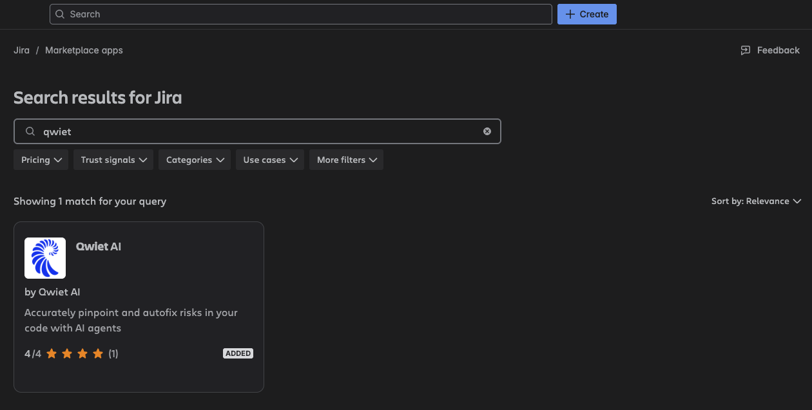Click the Qwiet AI description text
812x410 pixels.
click(131, 321)
